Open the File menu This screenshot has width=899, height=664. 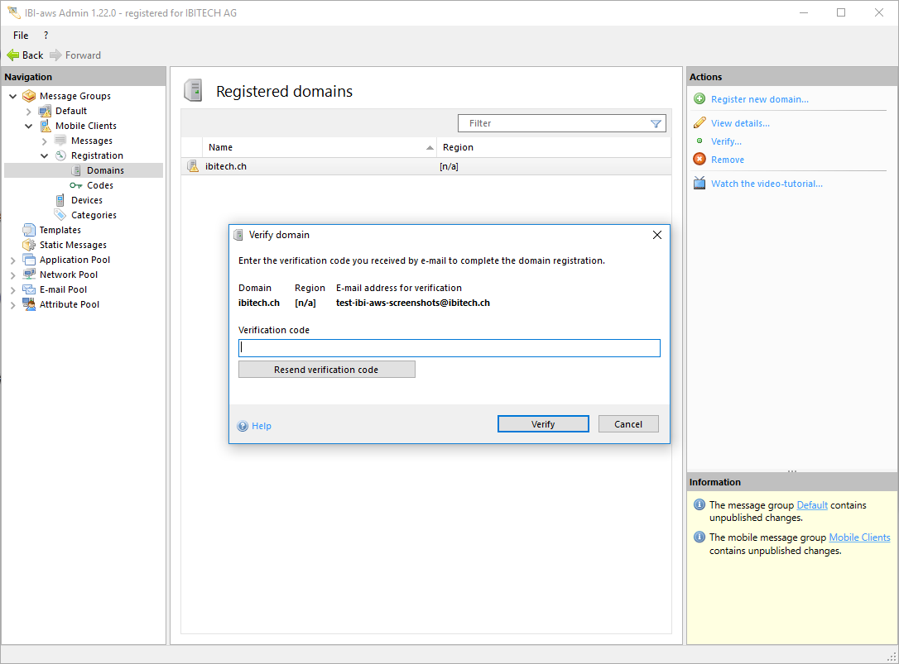click(21, 36)
